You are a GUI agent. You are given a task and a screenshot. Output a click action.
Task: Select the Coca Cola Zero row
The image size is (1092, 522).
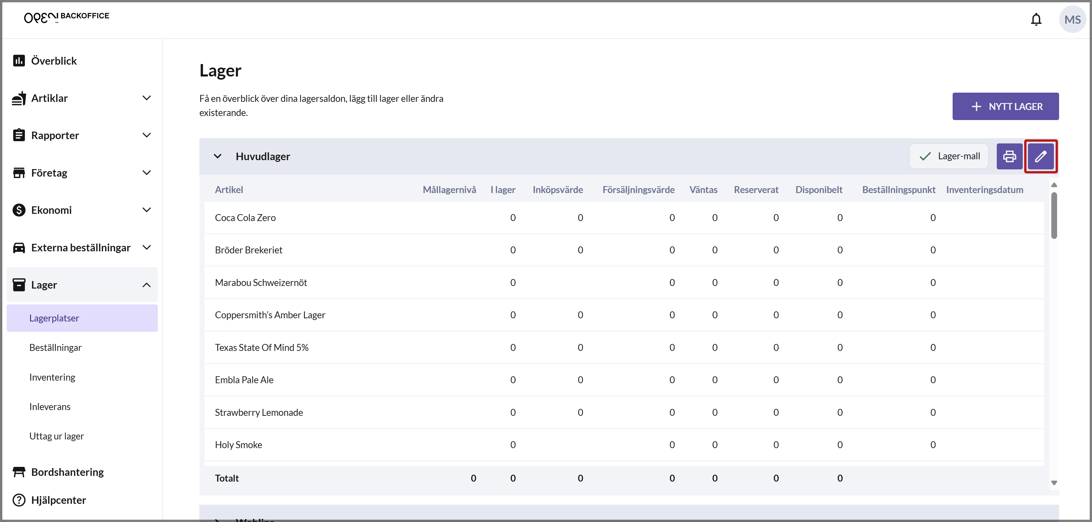[x=624, y=218]
